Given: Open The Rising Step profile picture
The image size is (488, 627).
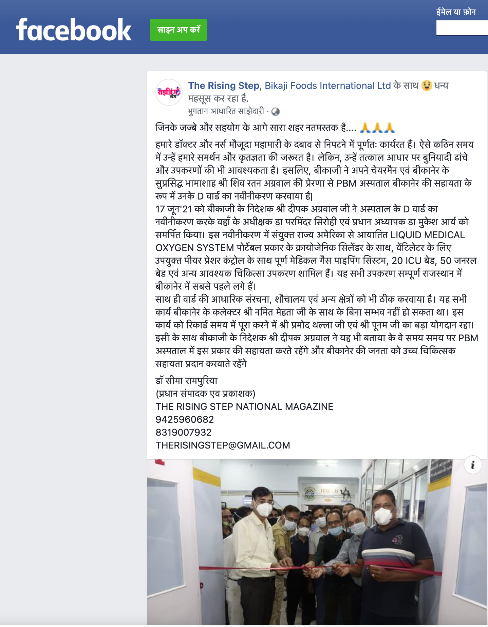Looking at the screenshot, I should pyautogui.click(x=169, y=92).
